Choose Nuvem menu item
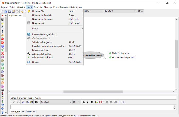This screenshot has height=117, width=179. pyautogui.click(x=55, y=62)
